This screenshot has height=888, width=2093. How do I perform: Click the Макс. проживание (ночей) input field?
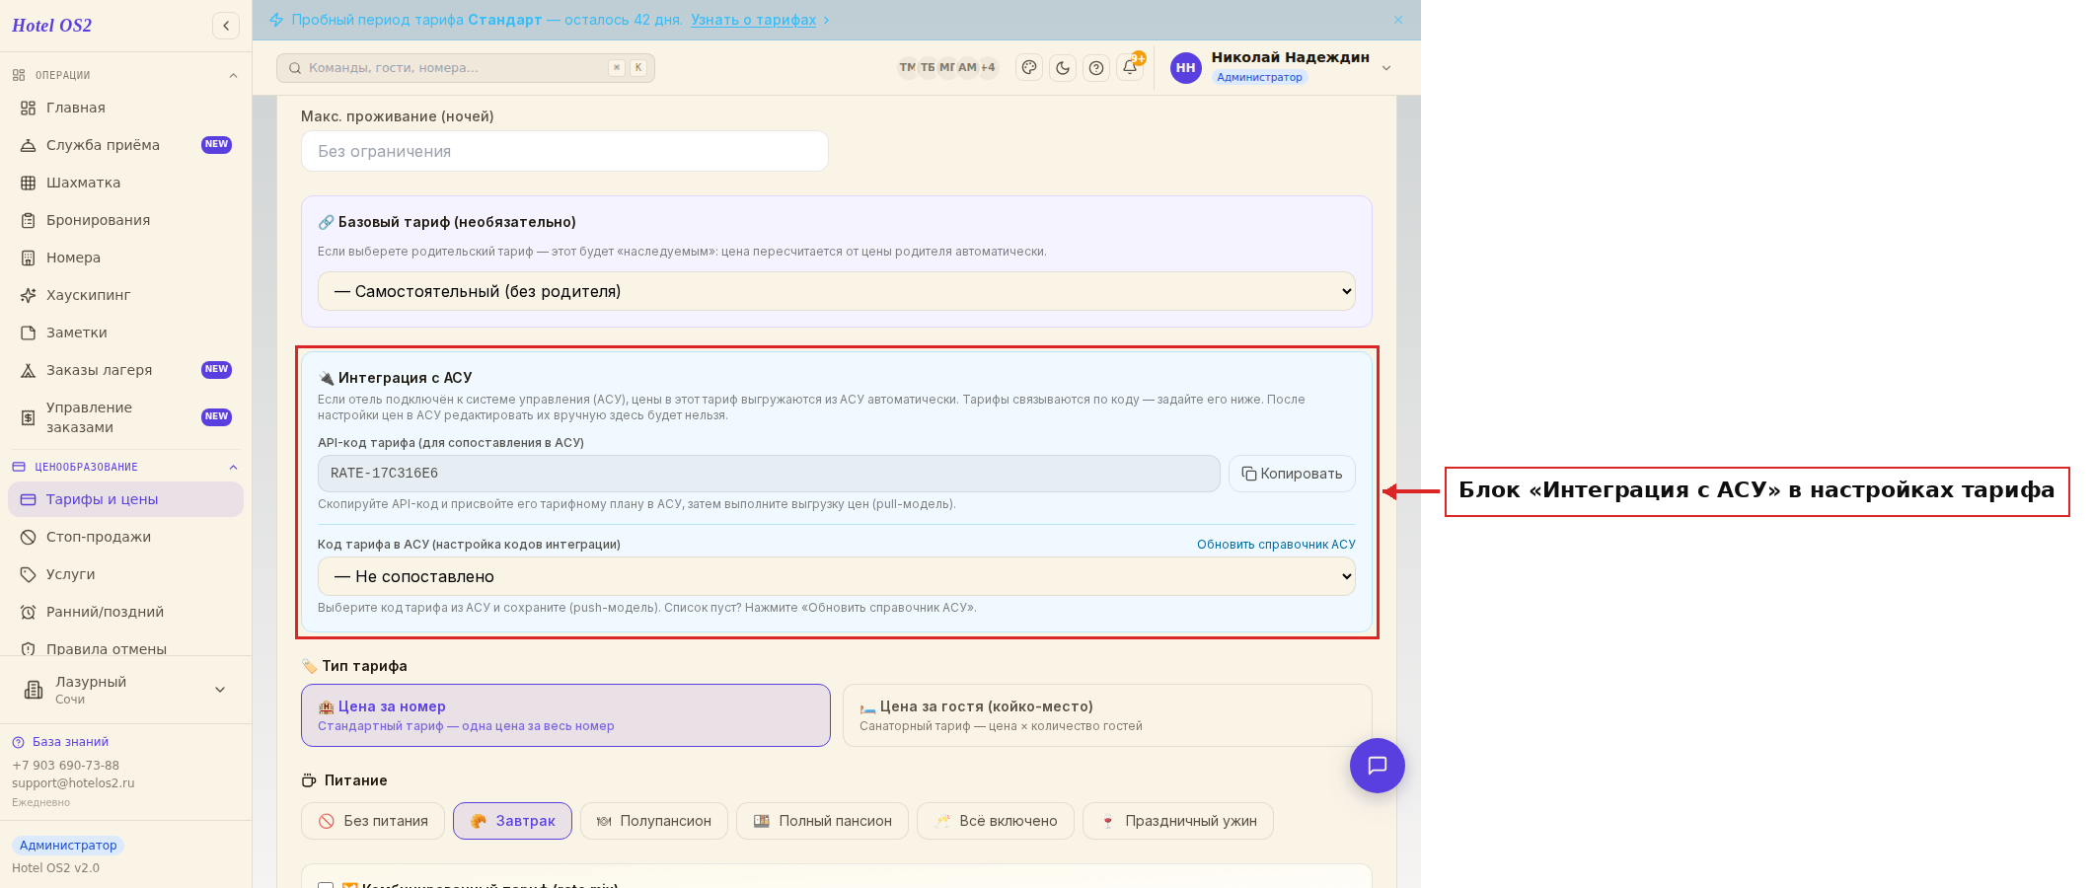pyautogui.click(x=564, y=151)
